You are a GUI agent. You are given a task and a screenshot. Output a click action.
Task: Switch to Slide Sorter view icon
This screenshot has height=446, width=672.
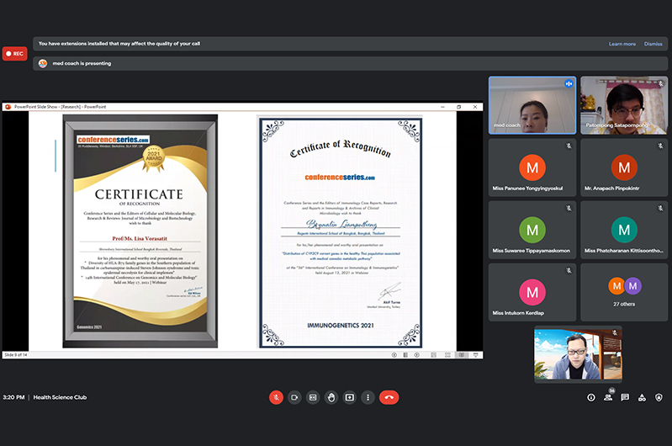(x=447, y=355)
